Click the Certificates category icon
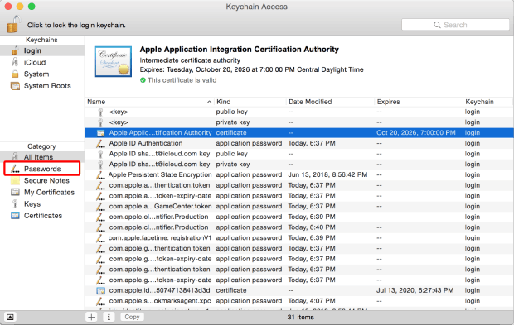Image resolution: width=514 pixels, height=325 pixels. 15,216
